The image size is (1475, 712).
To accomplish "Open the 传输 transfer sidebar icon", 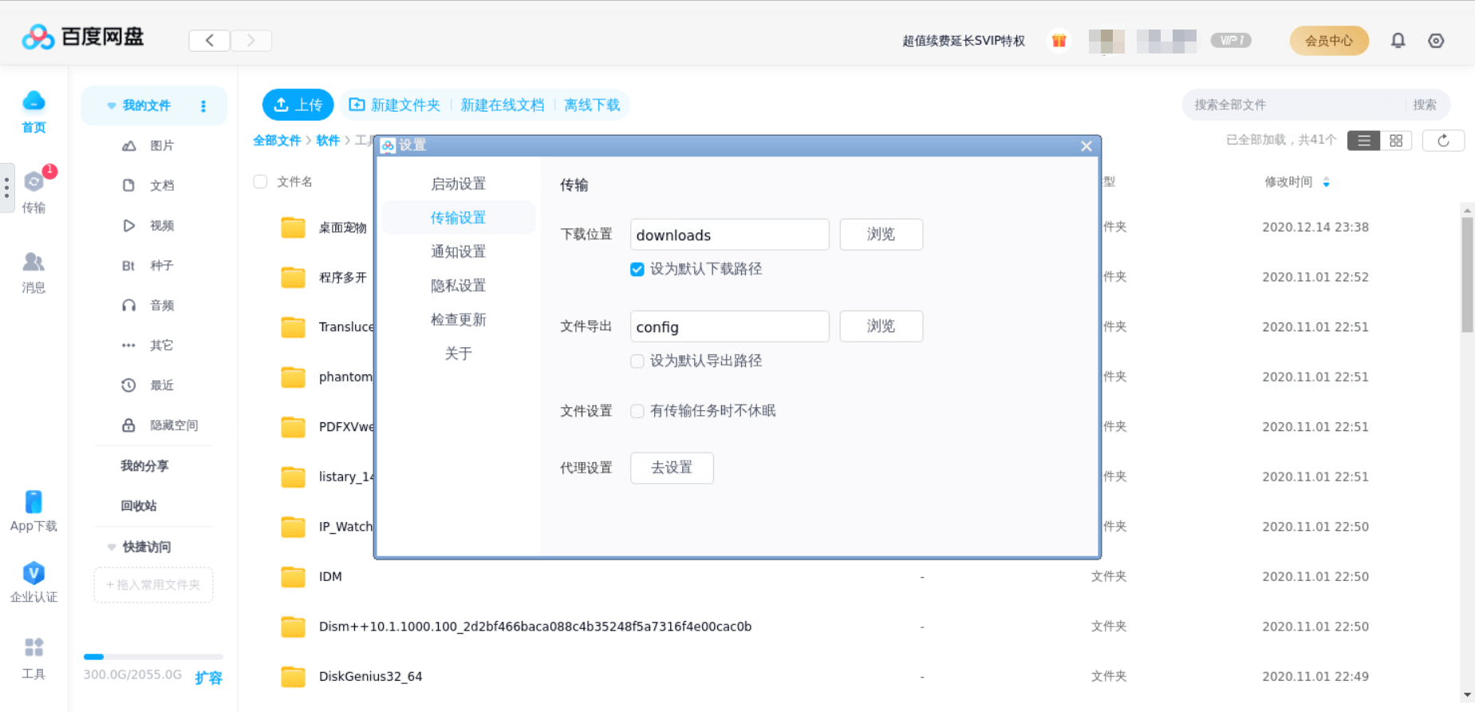I will (x=34, y=192).
